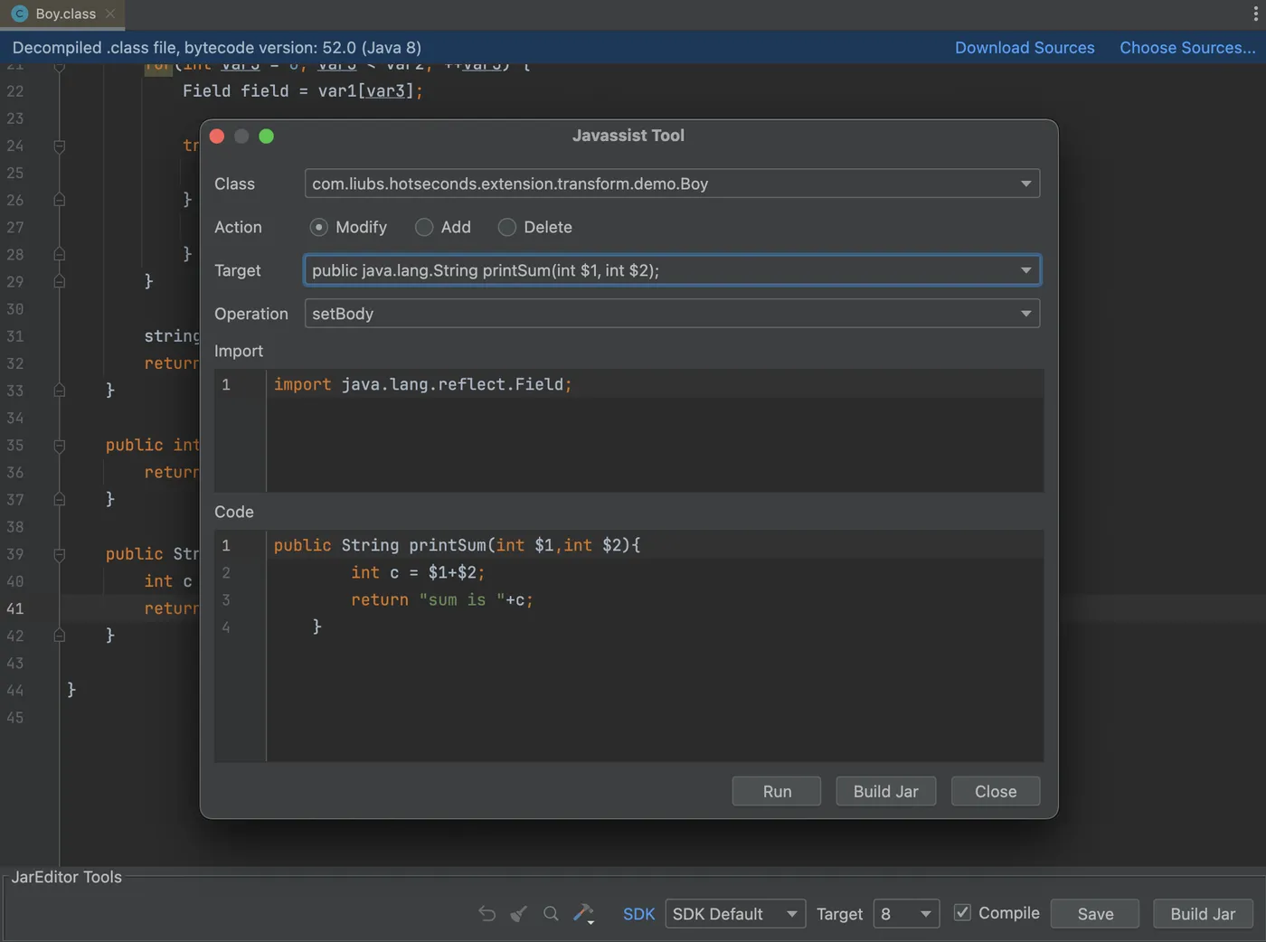This screenshot has height=942, width=1266.
Task: Click 'int c = $1+$2;' line in Code
Action: [x=418, y=572]
